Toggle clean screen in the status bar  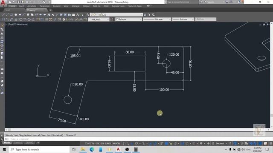pyautogui.click(x=265, y=144)
